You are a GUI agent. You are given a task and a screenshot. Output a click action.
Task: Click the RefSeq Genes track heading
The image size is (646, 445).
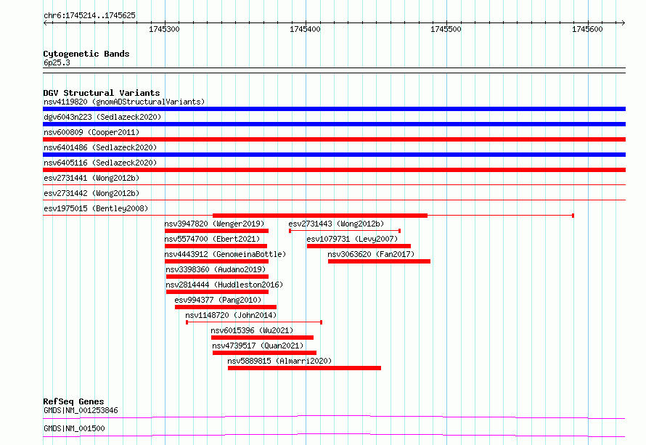(x=73, y=401)
